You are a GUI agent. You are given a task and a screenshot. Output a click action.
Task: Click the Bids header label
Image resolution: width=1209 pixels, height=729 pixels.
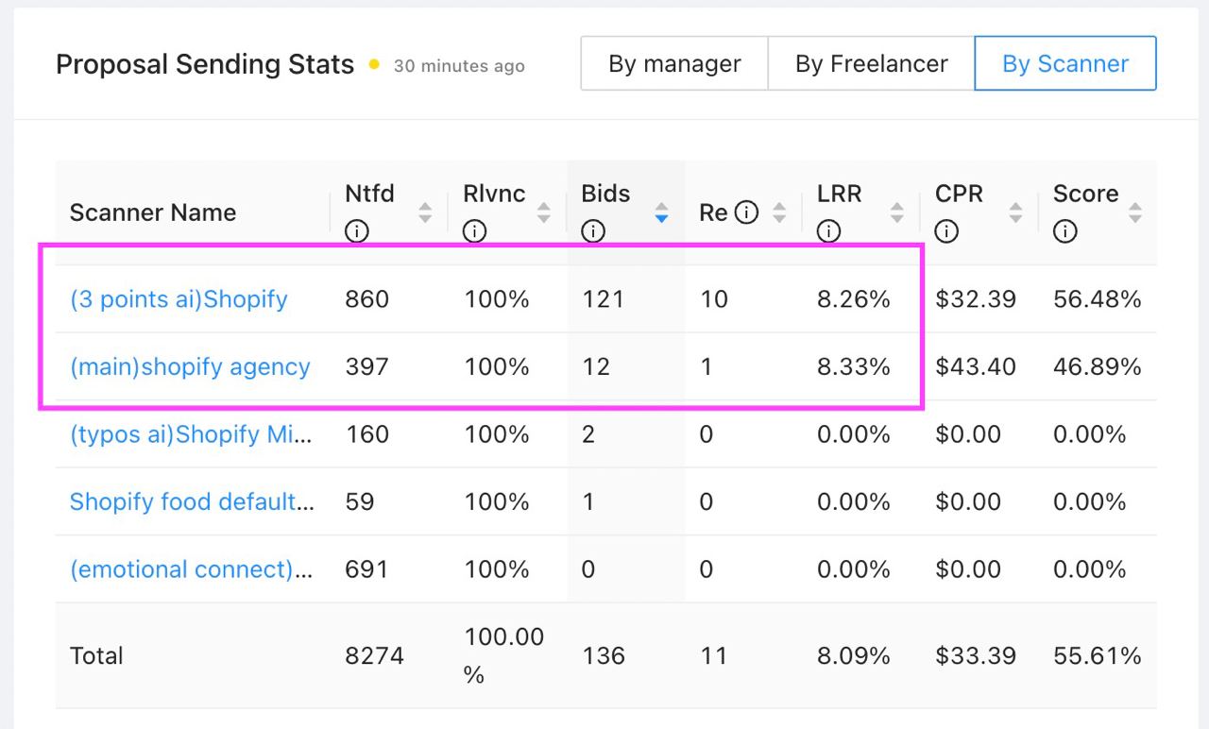point(605,194)
